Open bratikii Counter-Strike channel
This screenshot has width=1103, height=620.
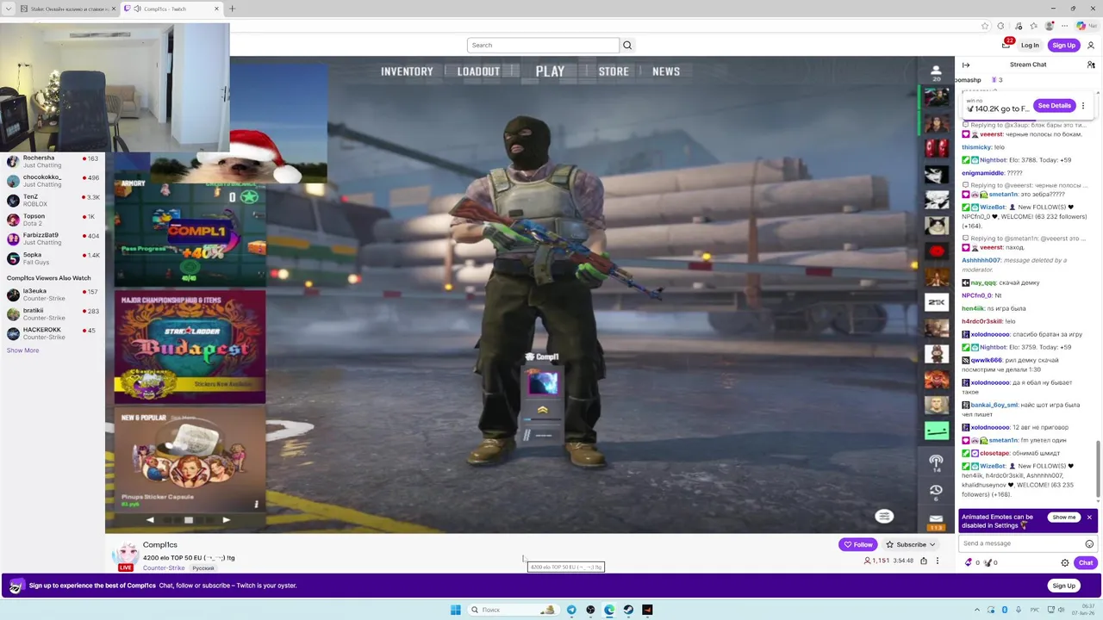tap(53, 314)
